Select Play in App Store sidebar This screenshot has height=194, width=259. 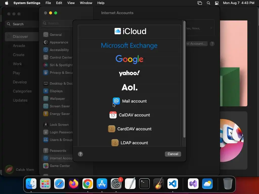pyautogui.click(x=16, y=73)
